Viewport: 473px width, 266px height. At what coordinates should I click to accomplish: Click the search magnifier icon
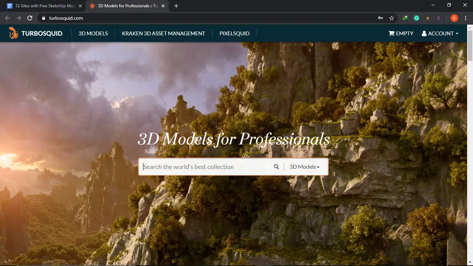pos(276,167)
